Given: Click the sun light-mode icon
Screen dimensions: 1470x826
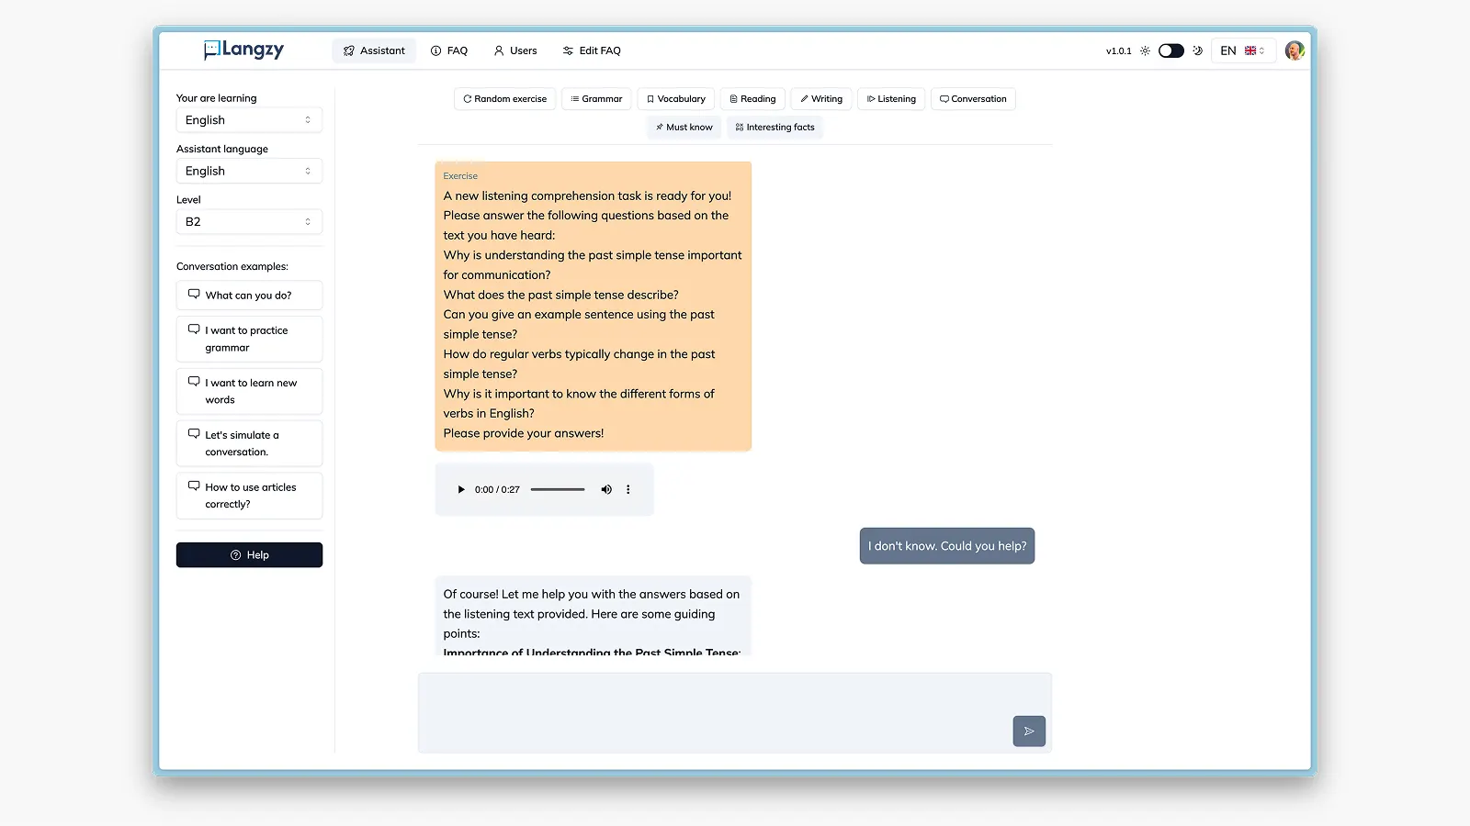Looking at the screenshot, I should point(1145,50).
